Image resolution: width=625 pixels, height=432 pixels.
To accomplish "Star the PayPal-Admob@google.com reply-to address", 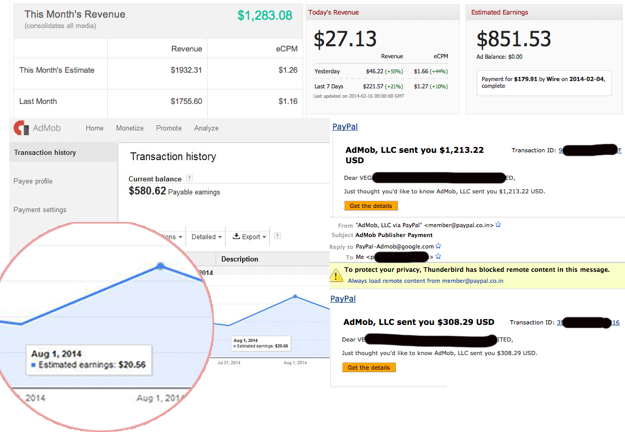I will click(438, 246).
